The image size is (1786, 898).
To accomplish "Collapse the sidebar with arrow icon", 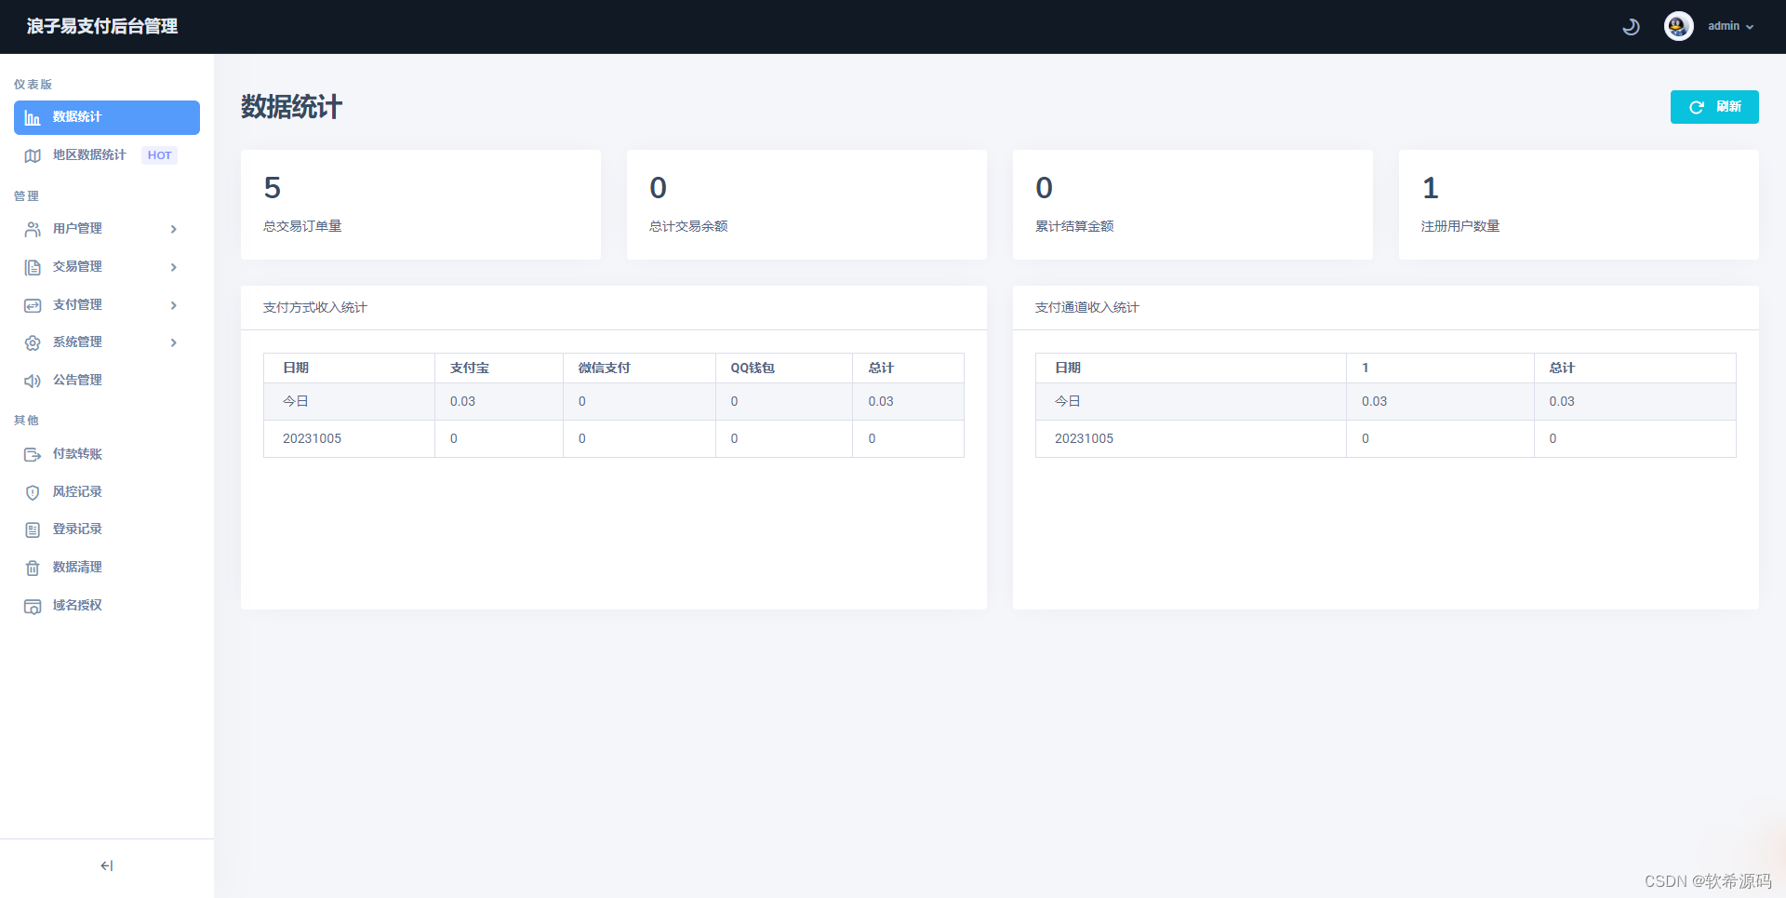I will (107, 865).
